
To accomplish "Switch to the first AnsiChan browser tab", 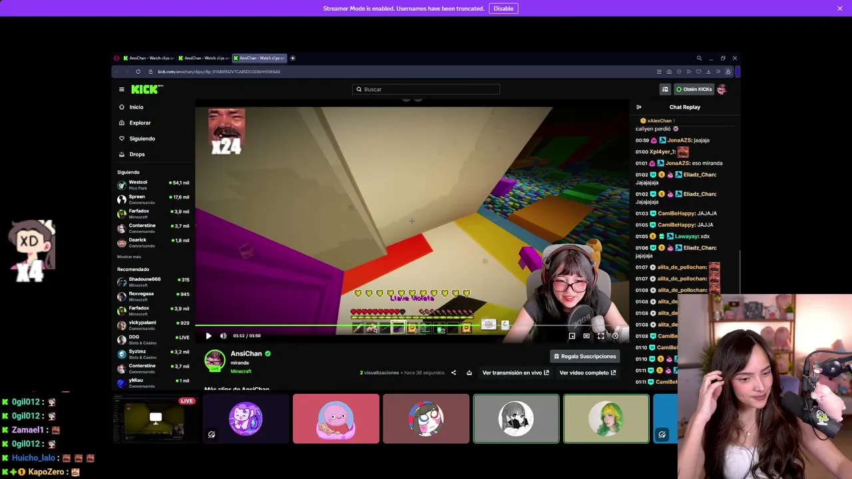I will point(148,58).
